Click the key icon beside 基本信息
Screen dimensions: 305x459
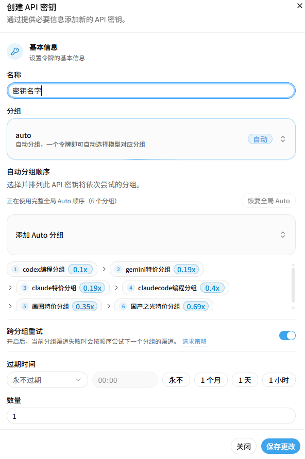[15, 51]
